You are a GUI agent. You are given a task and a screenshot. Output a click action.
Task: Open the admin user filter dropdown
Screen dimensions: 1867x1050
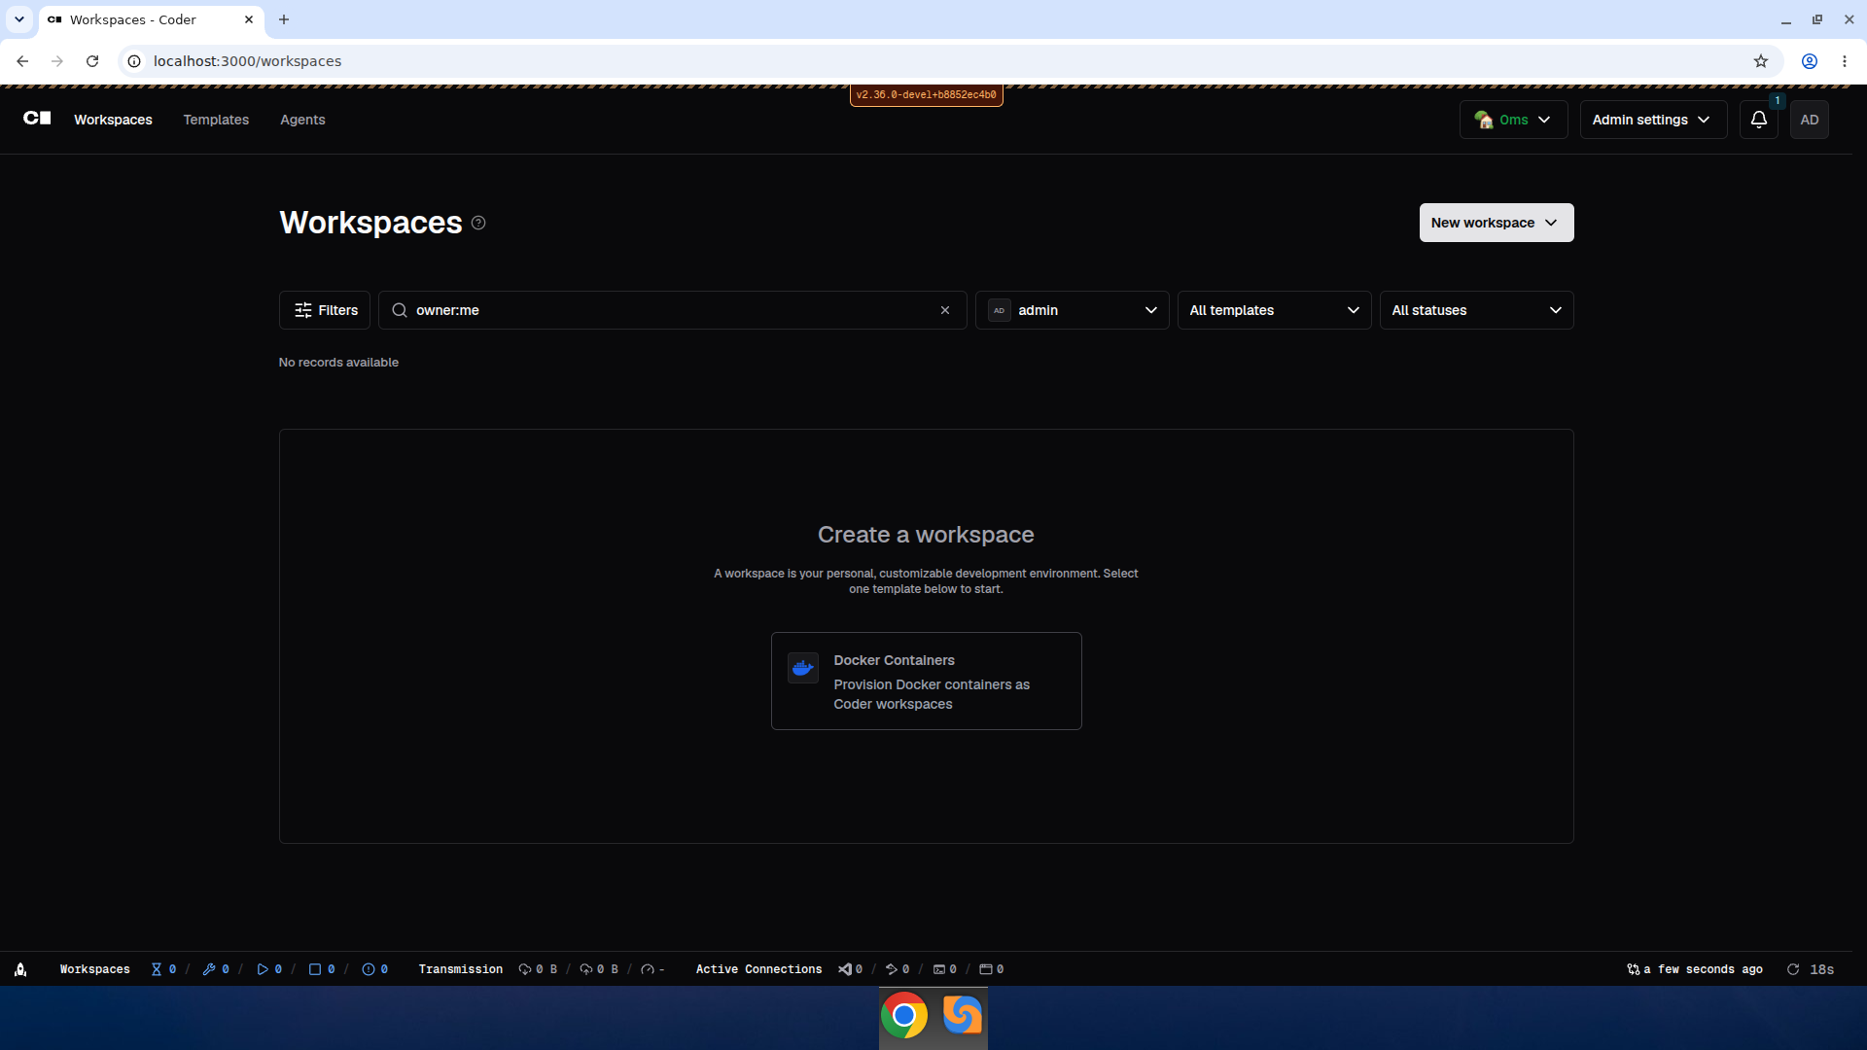click(1072, 310)
